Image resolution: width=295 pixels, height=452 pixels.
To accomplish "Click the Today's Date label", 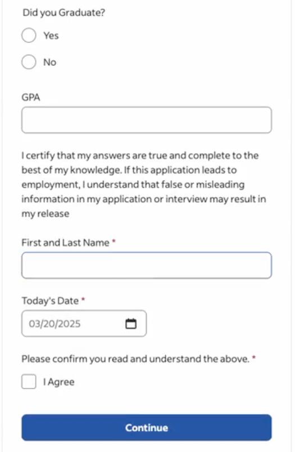I will point(50,301).
